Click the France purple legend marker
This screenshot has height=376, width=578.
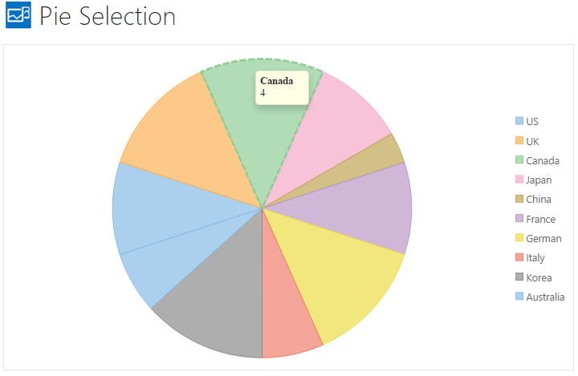click(x=519, y=219)
